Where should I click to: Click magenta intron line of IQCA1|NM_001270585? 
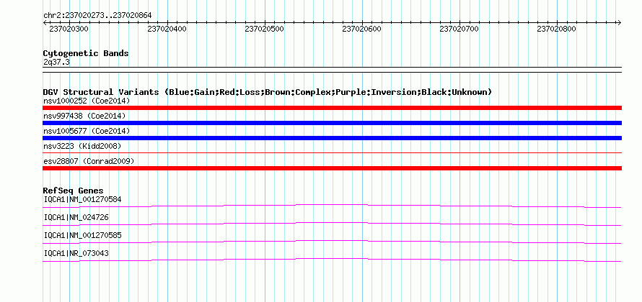pyautogui.click(x=332, y=242)
